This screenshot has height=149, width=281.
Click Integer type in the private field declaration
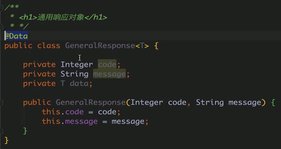coord(77,65)
